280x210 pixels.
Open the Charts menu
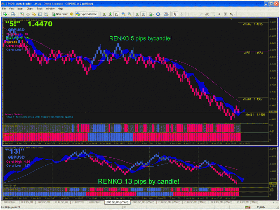pyautogui.click(x=30, y=8)
